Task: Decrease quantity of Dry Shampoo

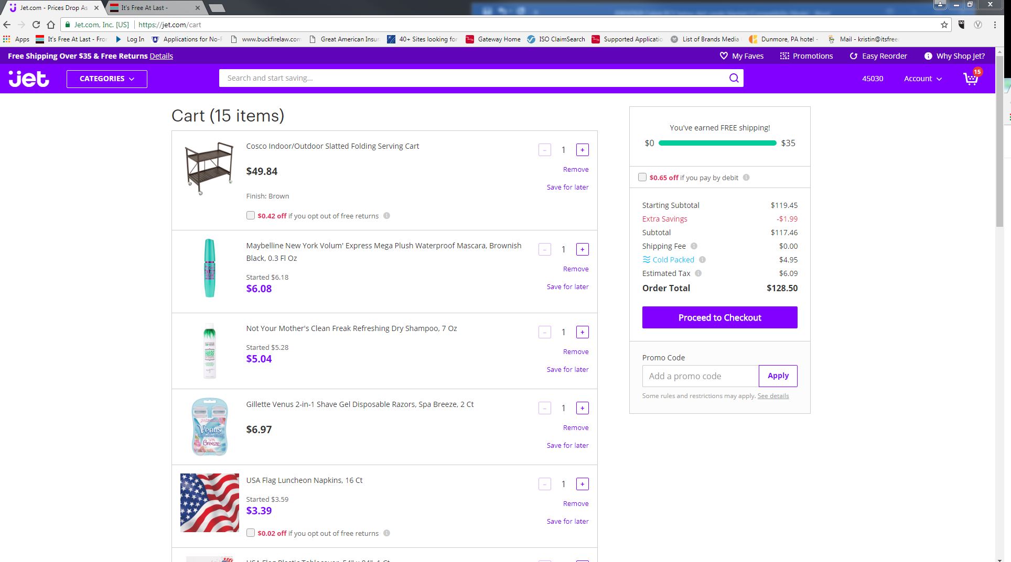Action: click(545, 332)
